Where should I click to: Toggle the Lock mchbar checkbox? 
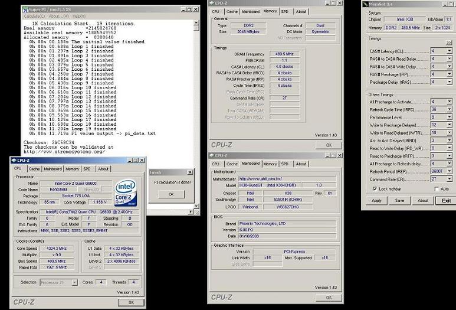coord(375,188)
